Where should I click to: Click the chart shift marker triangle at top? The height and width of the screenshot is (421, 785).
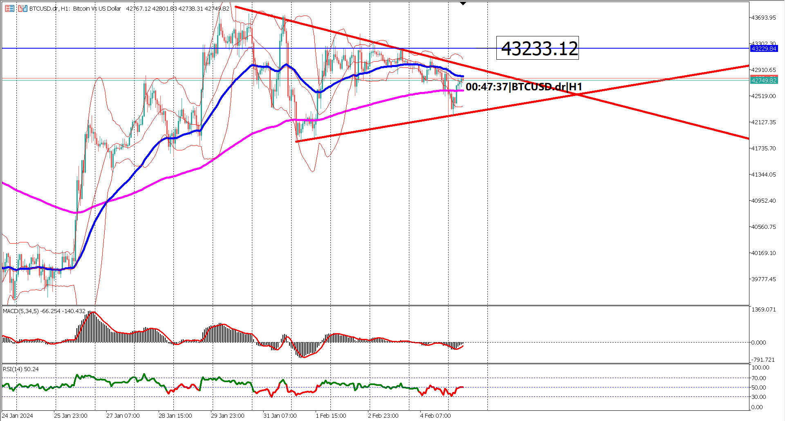coord(462,3)
